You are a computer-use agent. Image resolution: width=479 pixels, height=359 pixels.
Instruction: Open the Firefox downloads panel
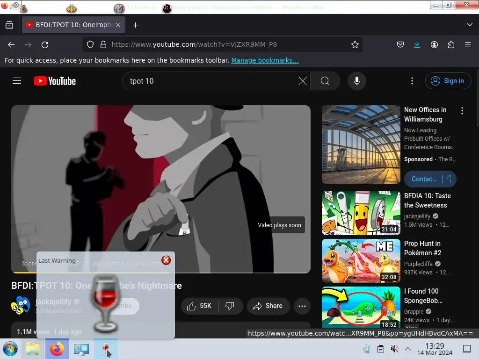point(417,44)
